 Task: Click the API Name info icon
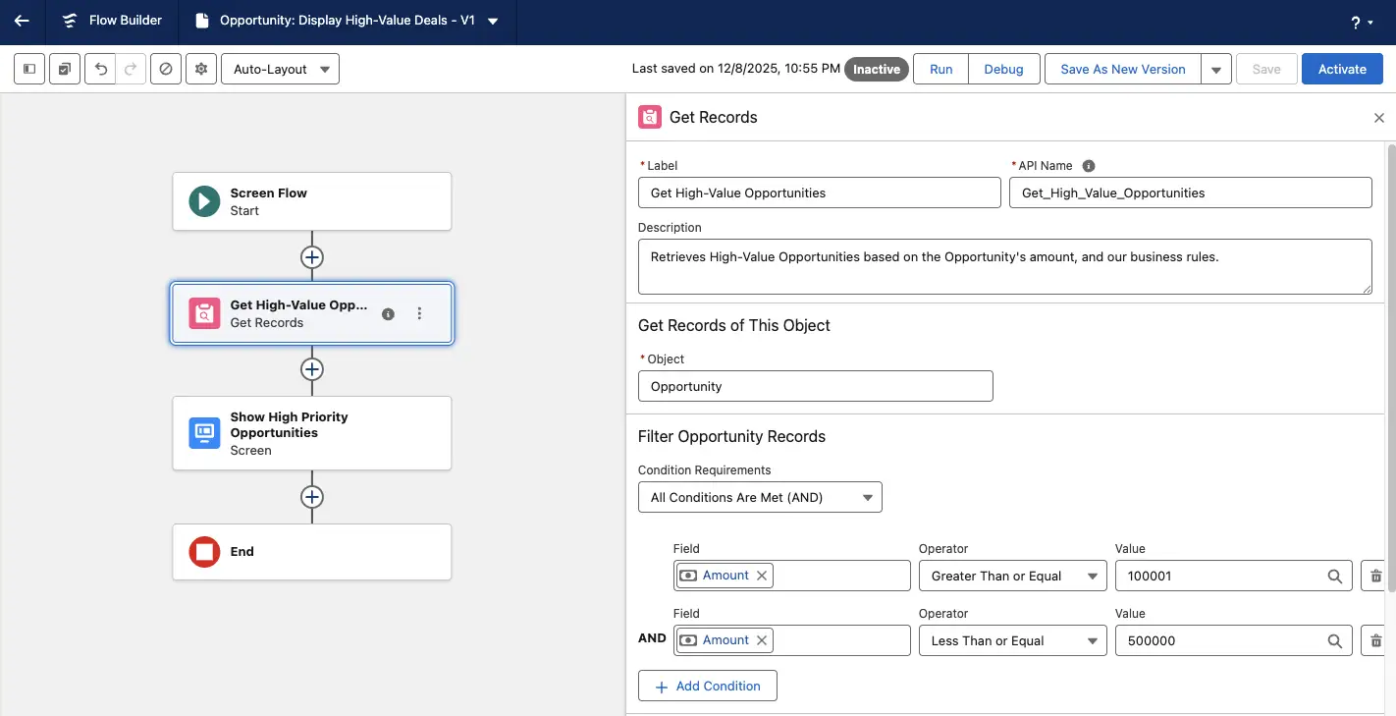click(1088, 166)
